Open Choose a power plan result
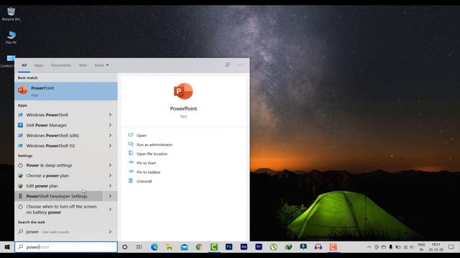The image size is (460, 258). [x=59, y=176]
